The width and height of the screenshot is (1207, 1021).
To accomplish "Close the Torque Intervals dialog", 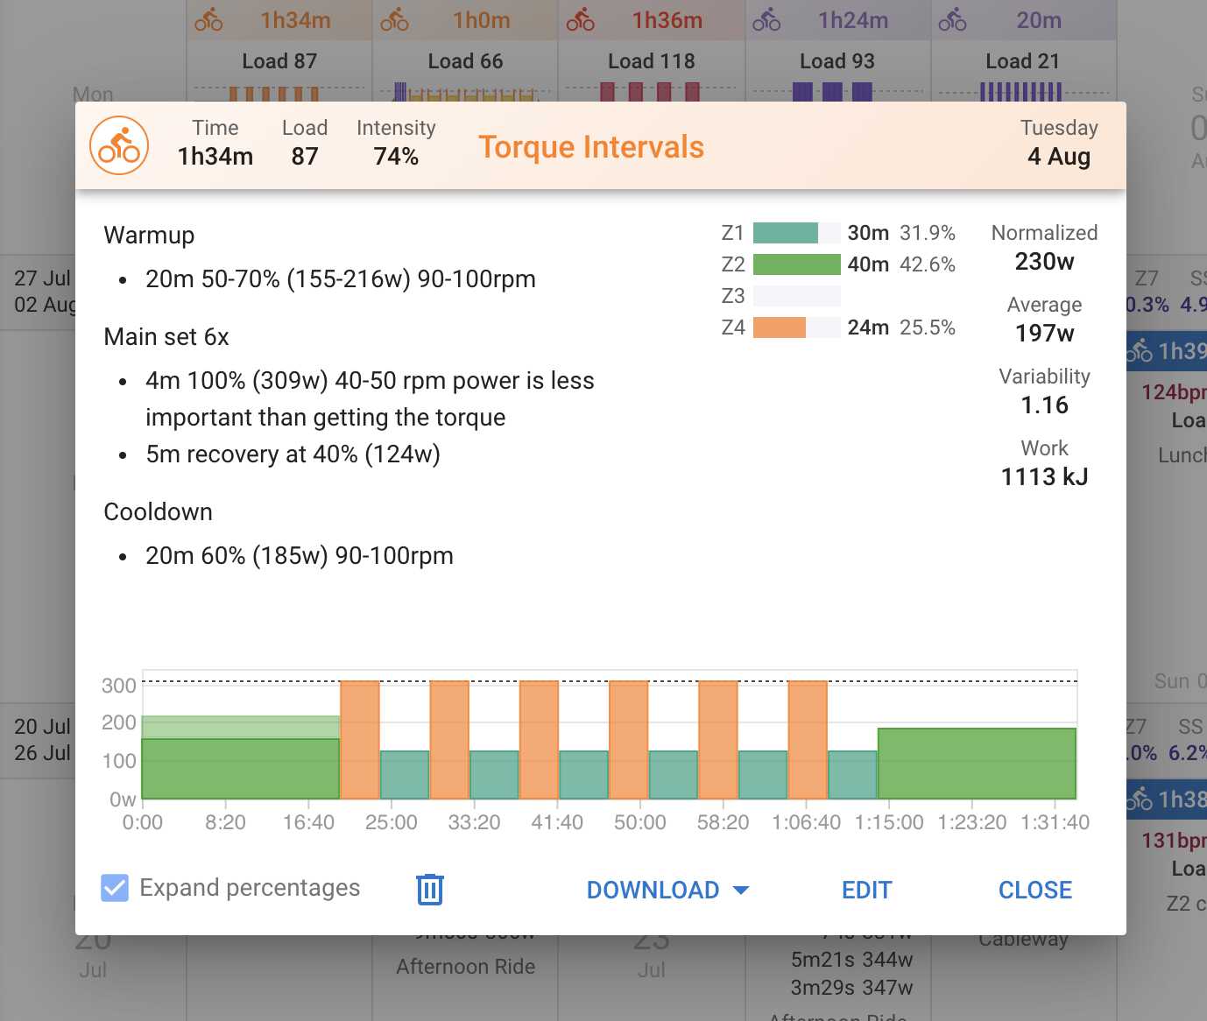I will click(1034, 890).
